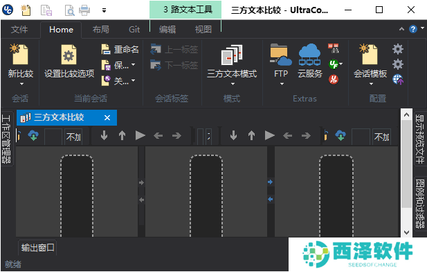Click next difference down arrow in first toolbar
The width and height of the screenshot is (427, 272).
point(104,135)
